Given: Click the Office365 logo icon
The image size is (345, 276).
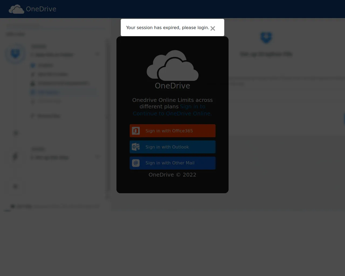Looking at the screenshot, I should [136, 131].
